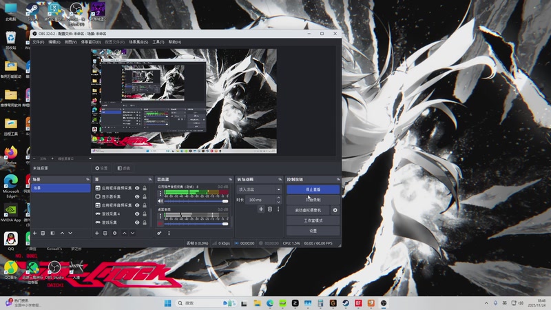Toggle eye of the last 游戏采集 source row
Image resolution: width=551 pixels, height=310 pixels.
[x=137, y=223]
